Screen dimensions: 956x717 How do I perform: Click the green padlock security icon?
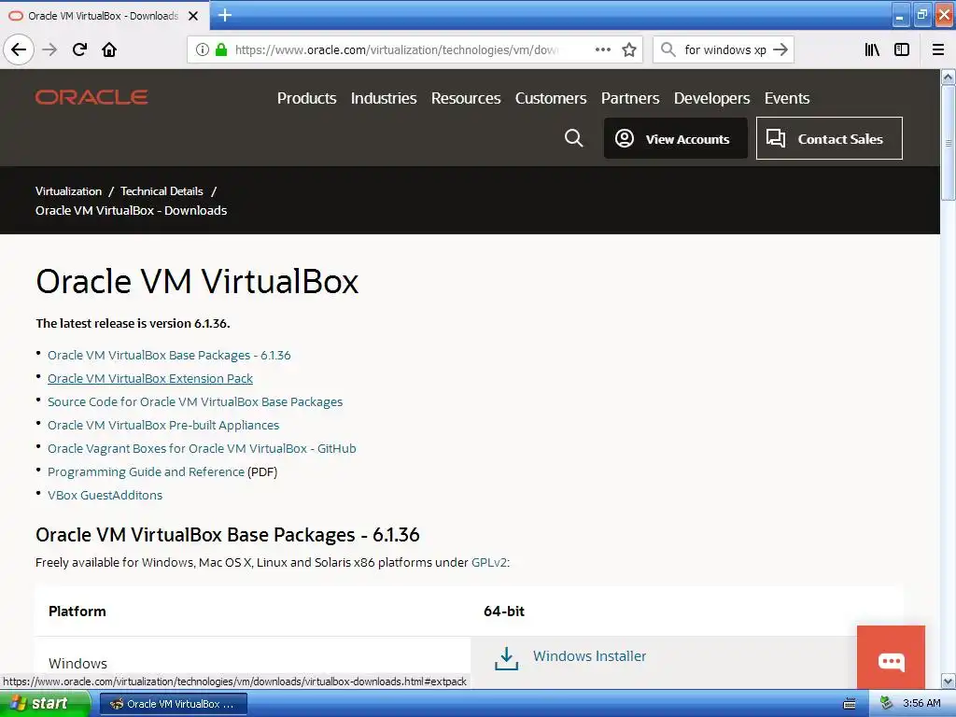(x=221, y=49)
